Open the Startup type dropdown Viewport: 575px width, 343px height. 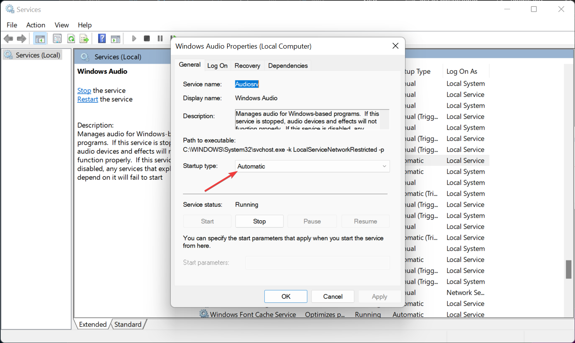click(312, 166)
